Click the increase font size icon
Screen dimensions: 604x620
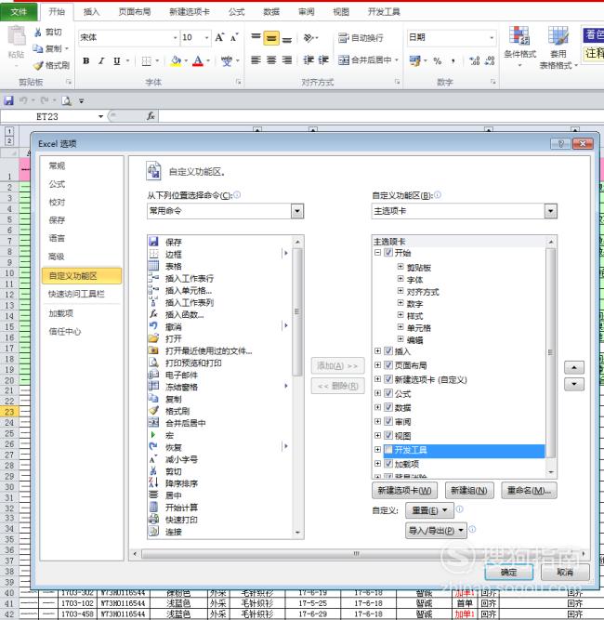[219, 37]
